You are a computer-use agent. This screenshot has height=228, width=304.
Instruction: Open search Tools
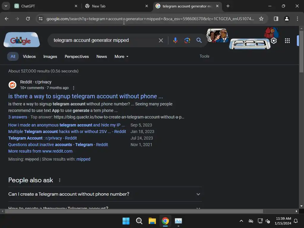tap(205, 56)
